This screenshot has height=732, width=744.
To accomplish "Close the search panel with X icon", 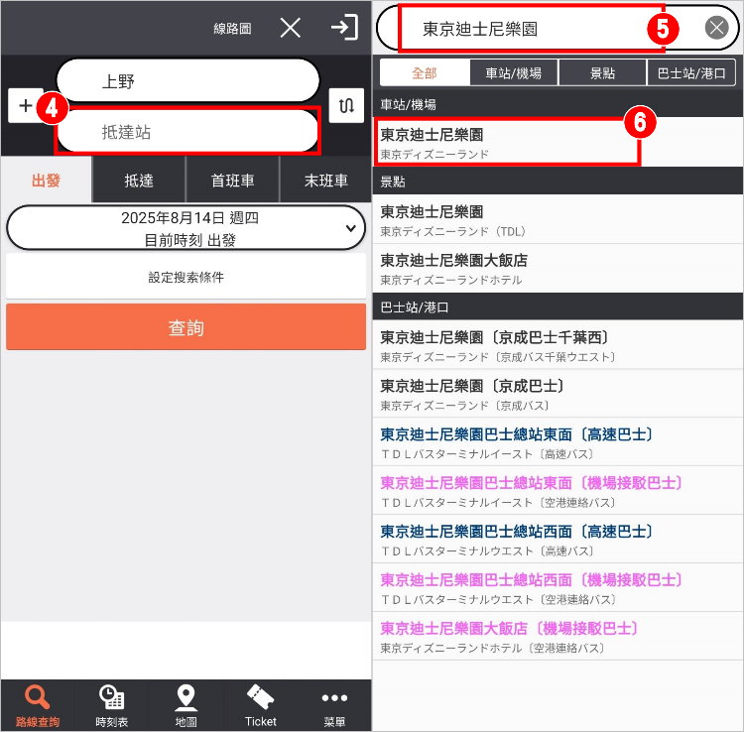I will (x=290, y=28).
